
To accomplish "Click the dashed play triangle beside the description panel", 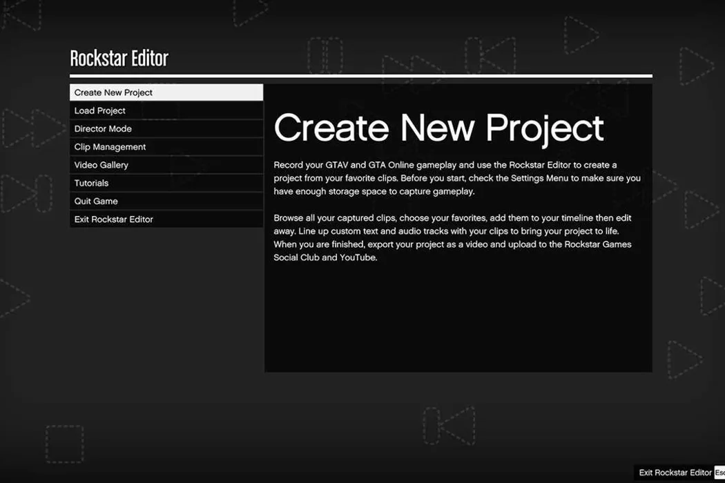I will pos(684,359).
